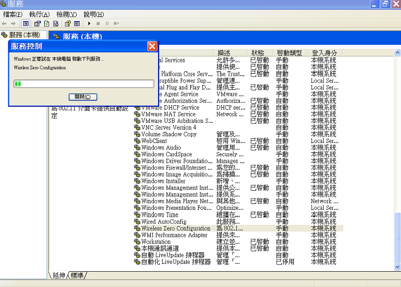Restore down the Services window

pos(385,4)
